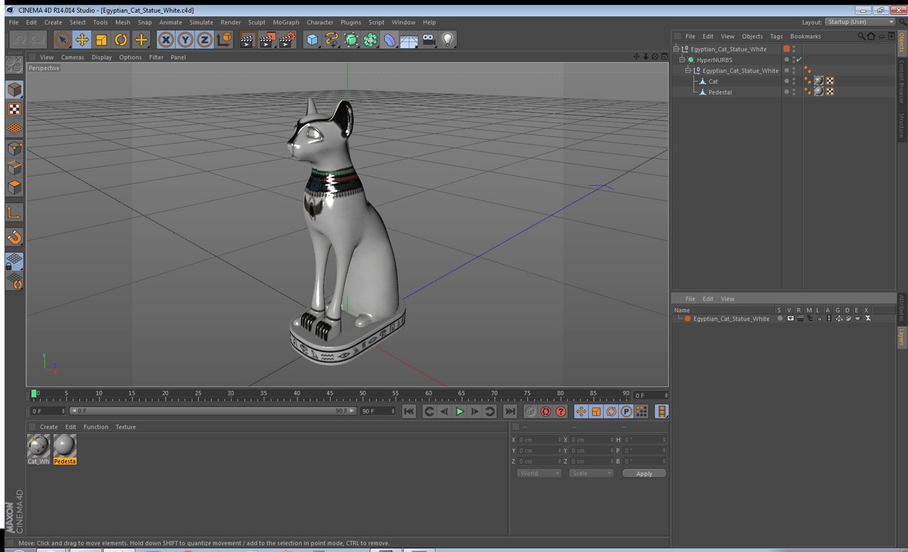Click frame 45 on timeline ruler
This screenshot has height=552, width=908.
click(x=330, y=394)
